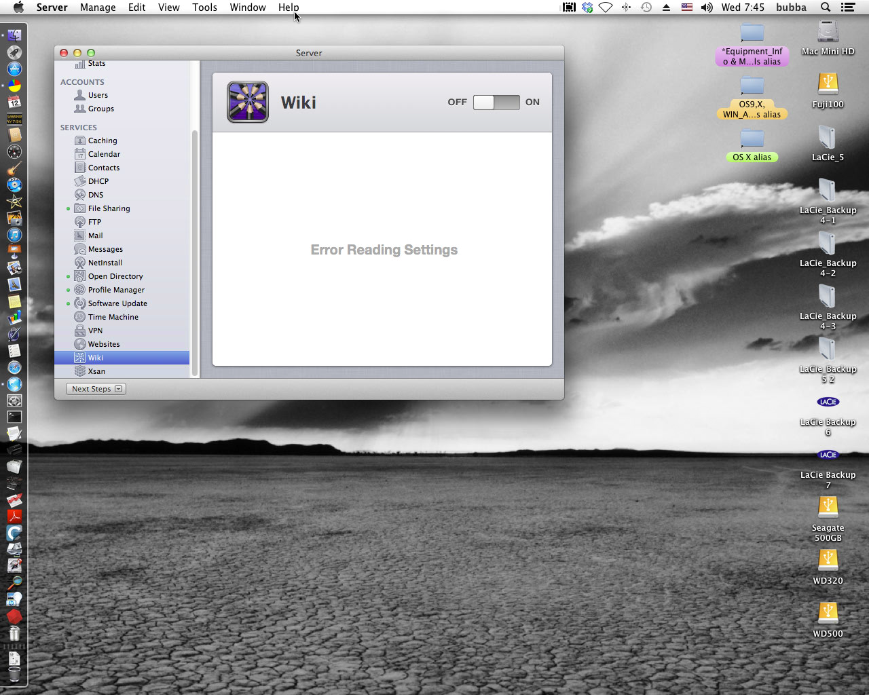Open the Server application menu
Image resolution: width=869 pixels, height=695 pixels.
pyautogui.click(x=52, y=7)
